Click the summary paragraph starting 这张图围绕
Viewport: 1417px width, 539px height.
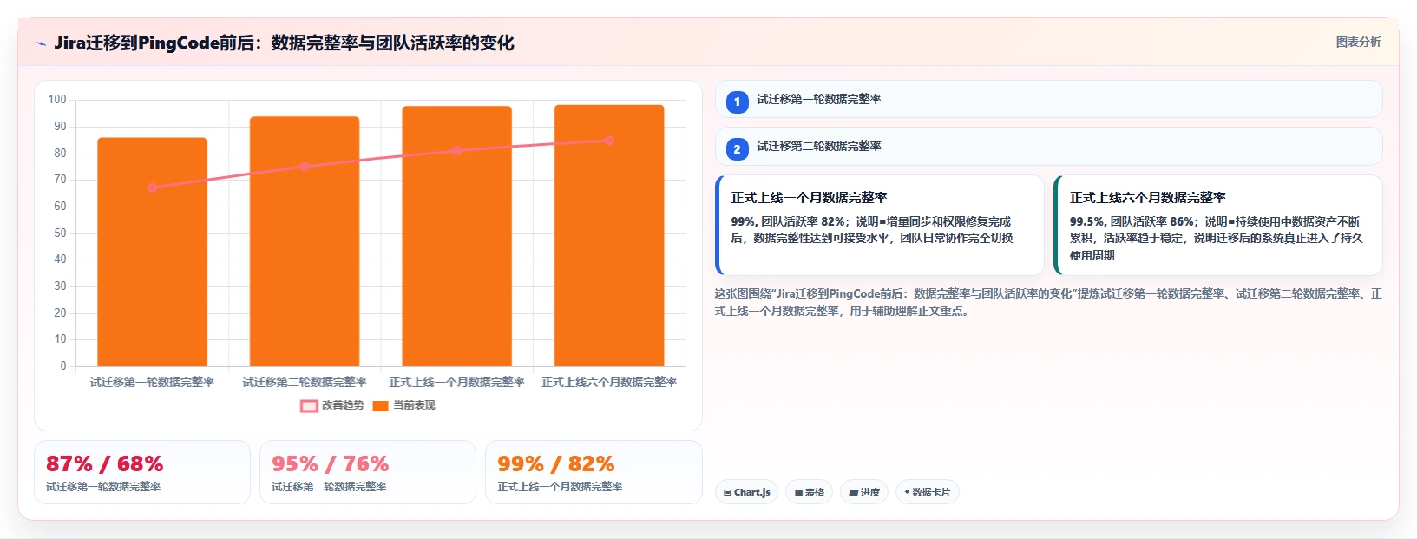pos(1048,302)
